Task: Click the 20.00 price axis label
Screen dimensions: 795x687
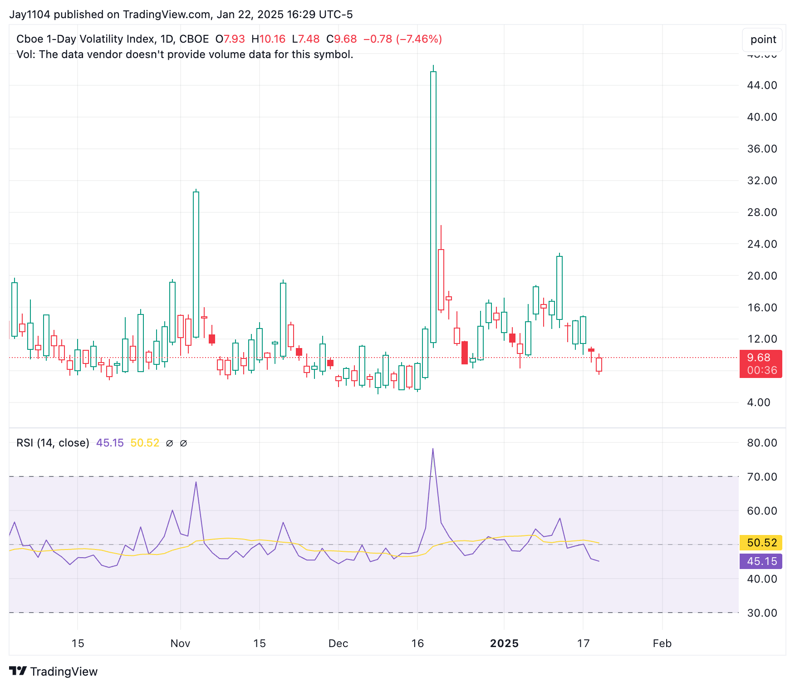Action: tap(762, 276)
